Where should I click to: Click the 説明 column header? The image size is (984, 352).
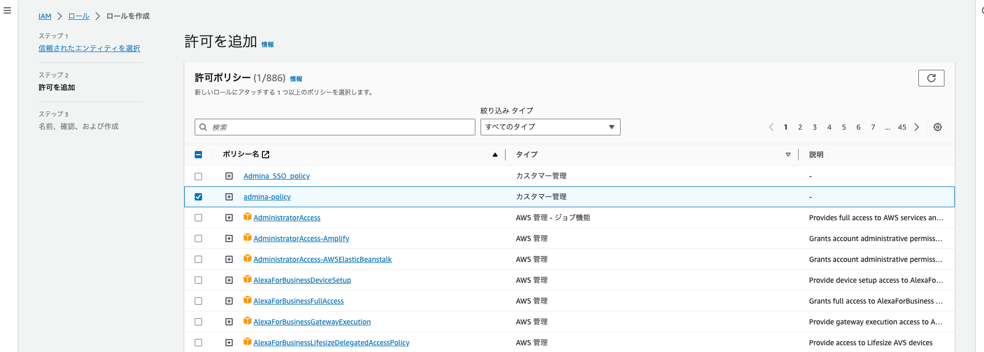(x=816, y=155)
